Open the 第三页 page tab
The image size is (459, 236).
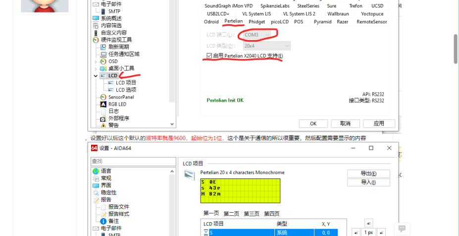pos(252,214)
